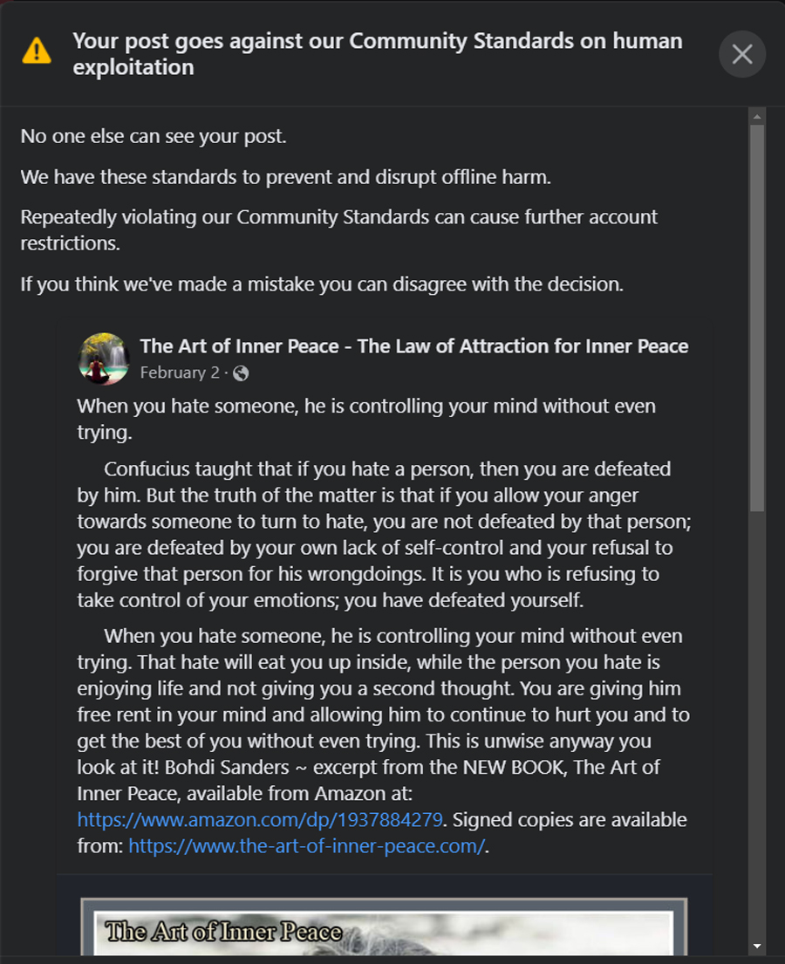
Task: Click the yellow warning triangle icon
Action: coord(37,51)
